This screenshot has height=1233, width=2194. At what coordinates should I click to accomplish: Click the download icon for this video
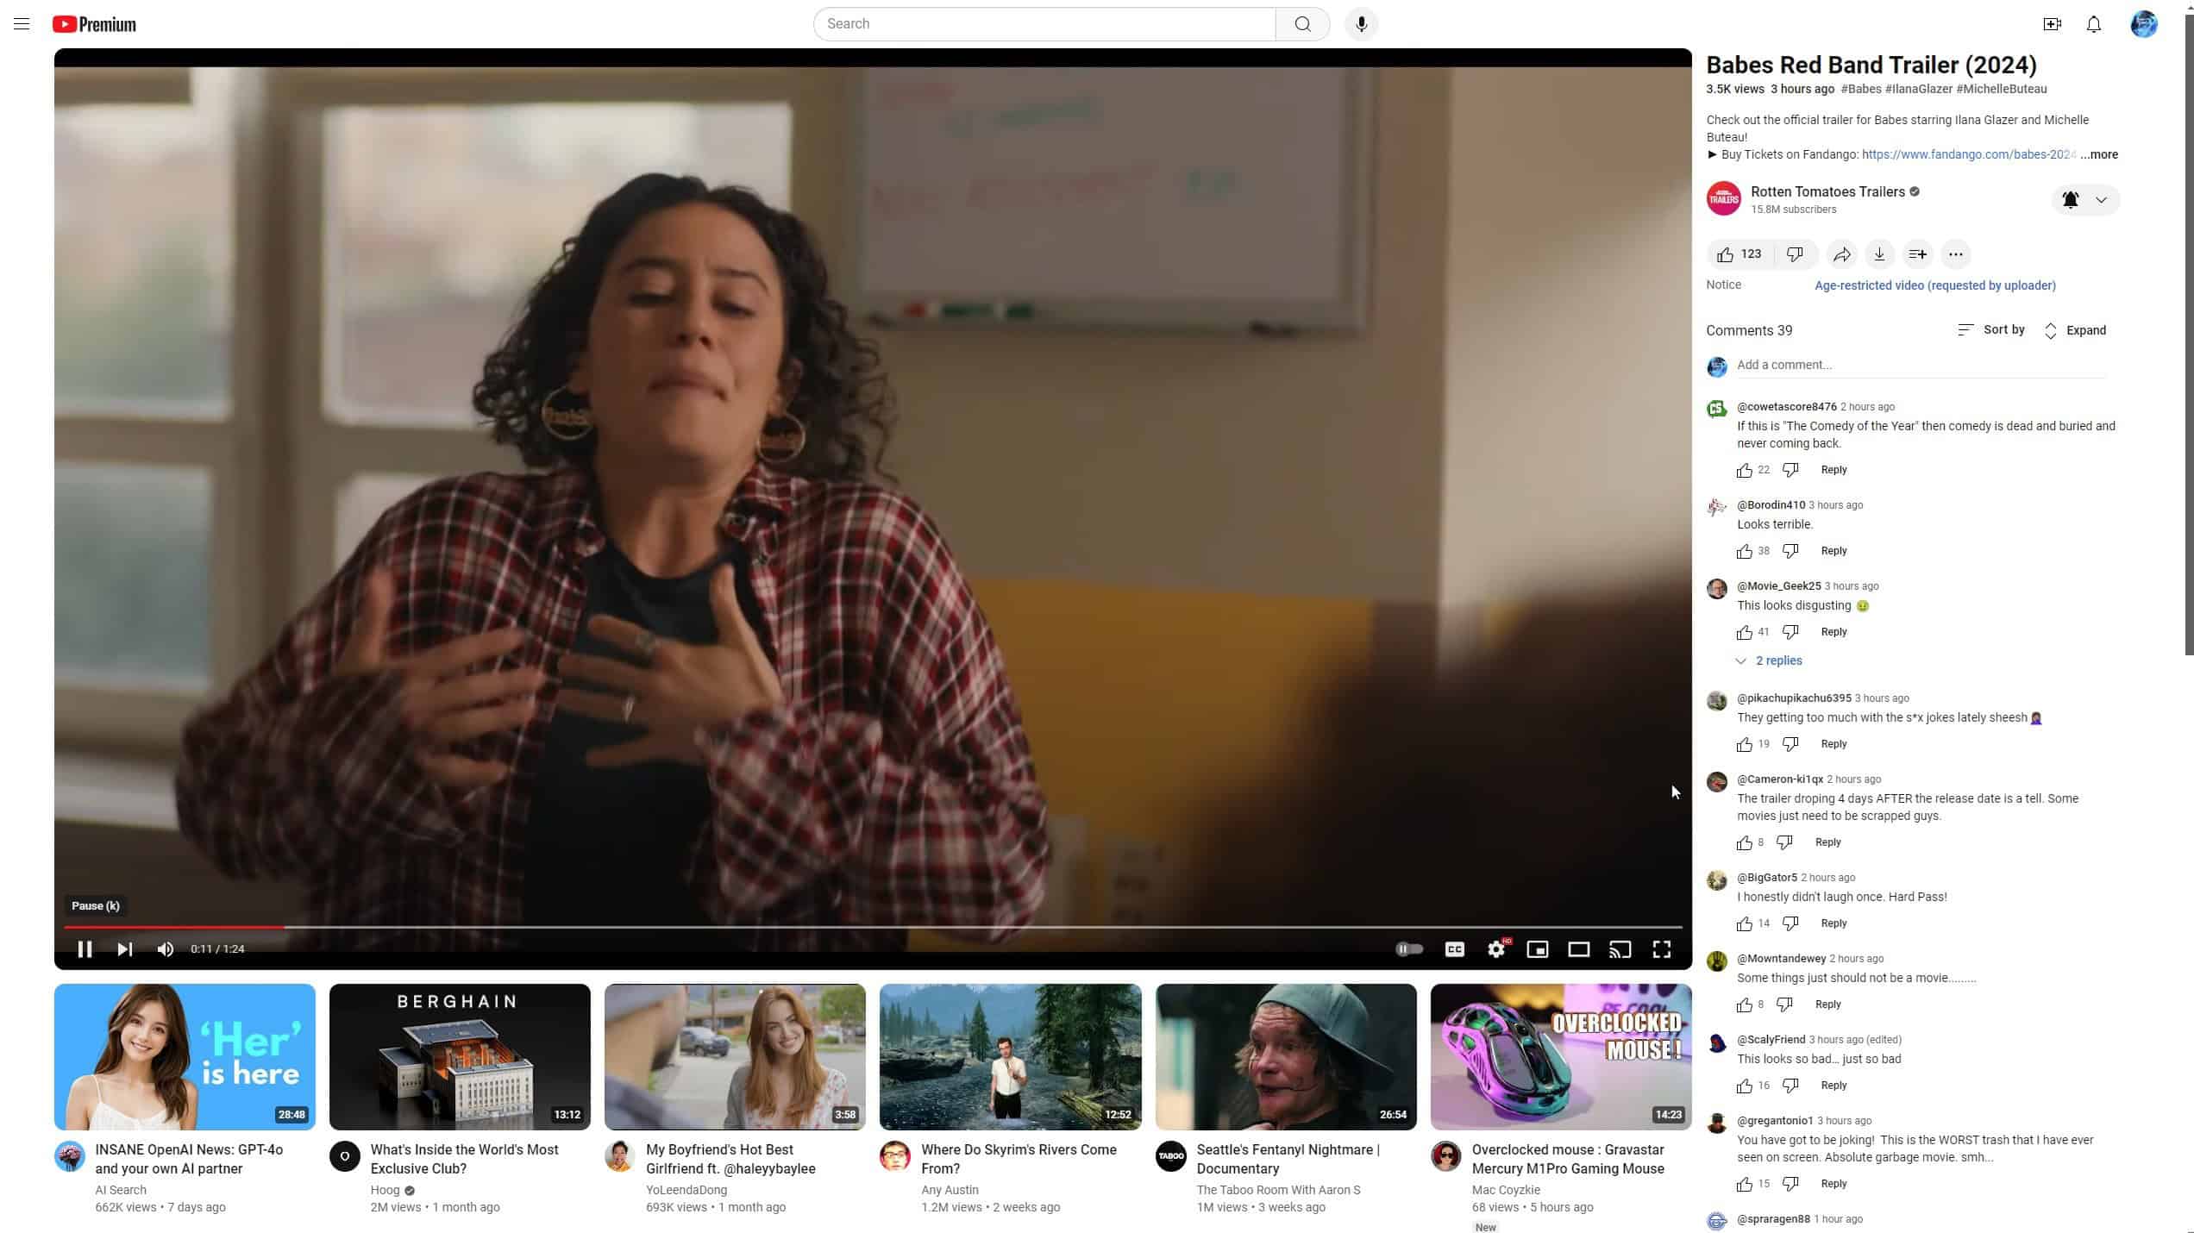point(1879,253)
